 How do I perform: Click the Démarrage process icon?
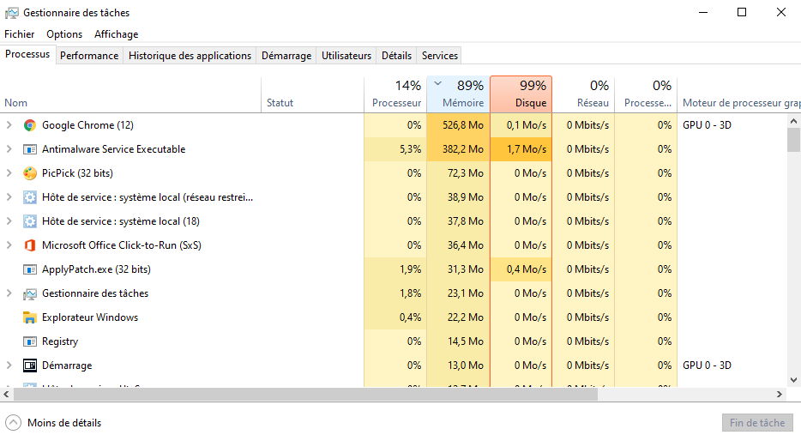30,365
